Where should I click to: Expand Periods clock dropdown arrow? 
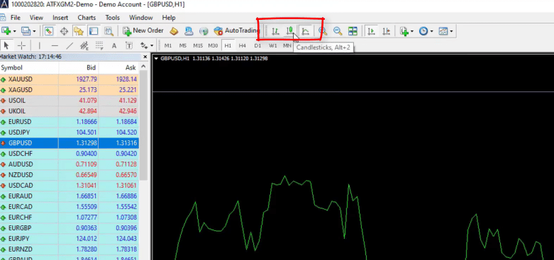pos(432,31)
